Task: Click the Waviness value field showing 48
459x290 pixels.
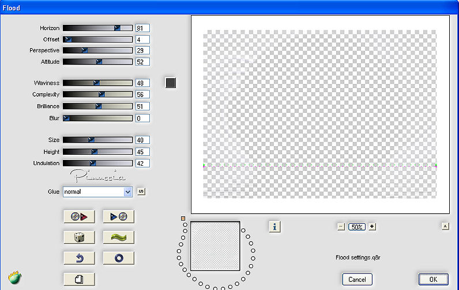Action: pos(142,83)
